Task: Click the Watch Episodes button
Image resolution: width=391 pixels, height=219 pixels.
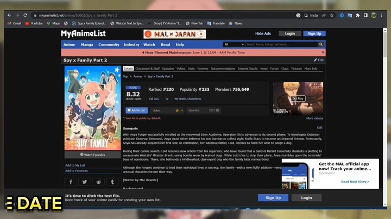Action: [92, 155]
